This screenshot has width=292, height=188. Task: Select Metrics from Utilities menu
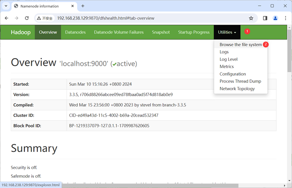coord(227,67)
